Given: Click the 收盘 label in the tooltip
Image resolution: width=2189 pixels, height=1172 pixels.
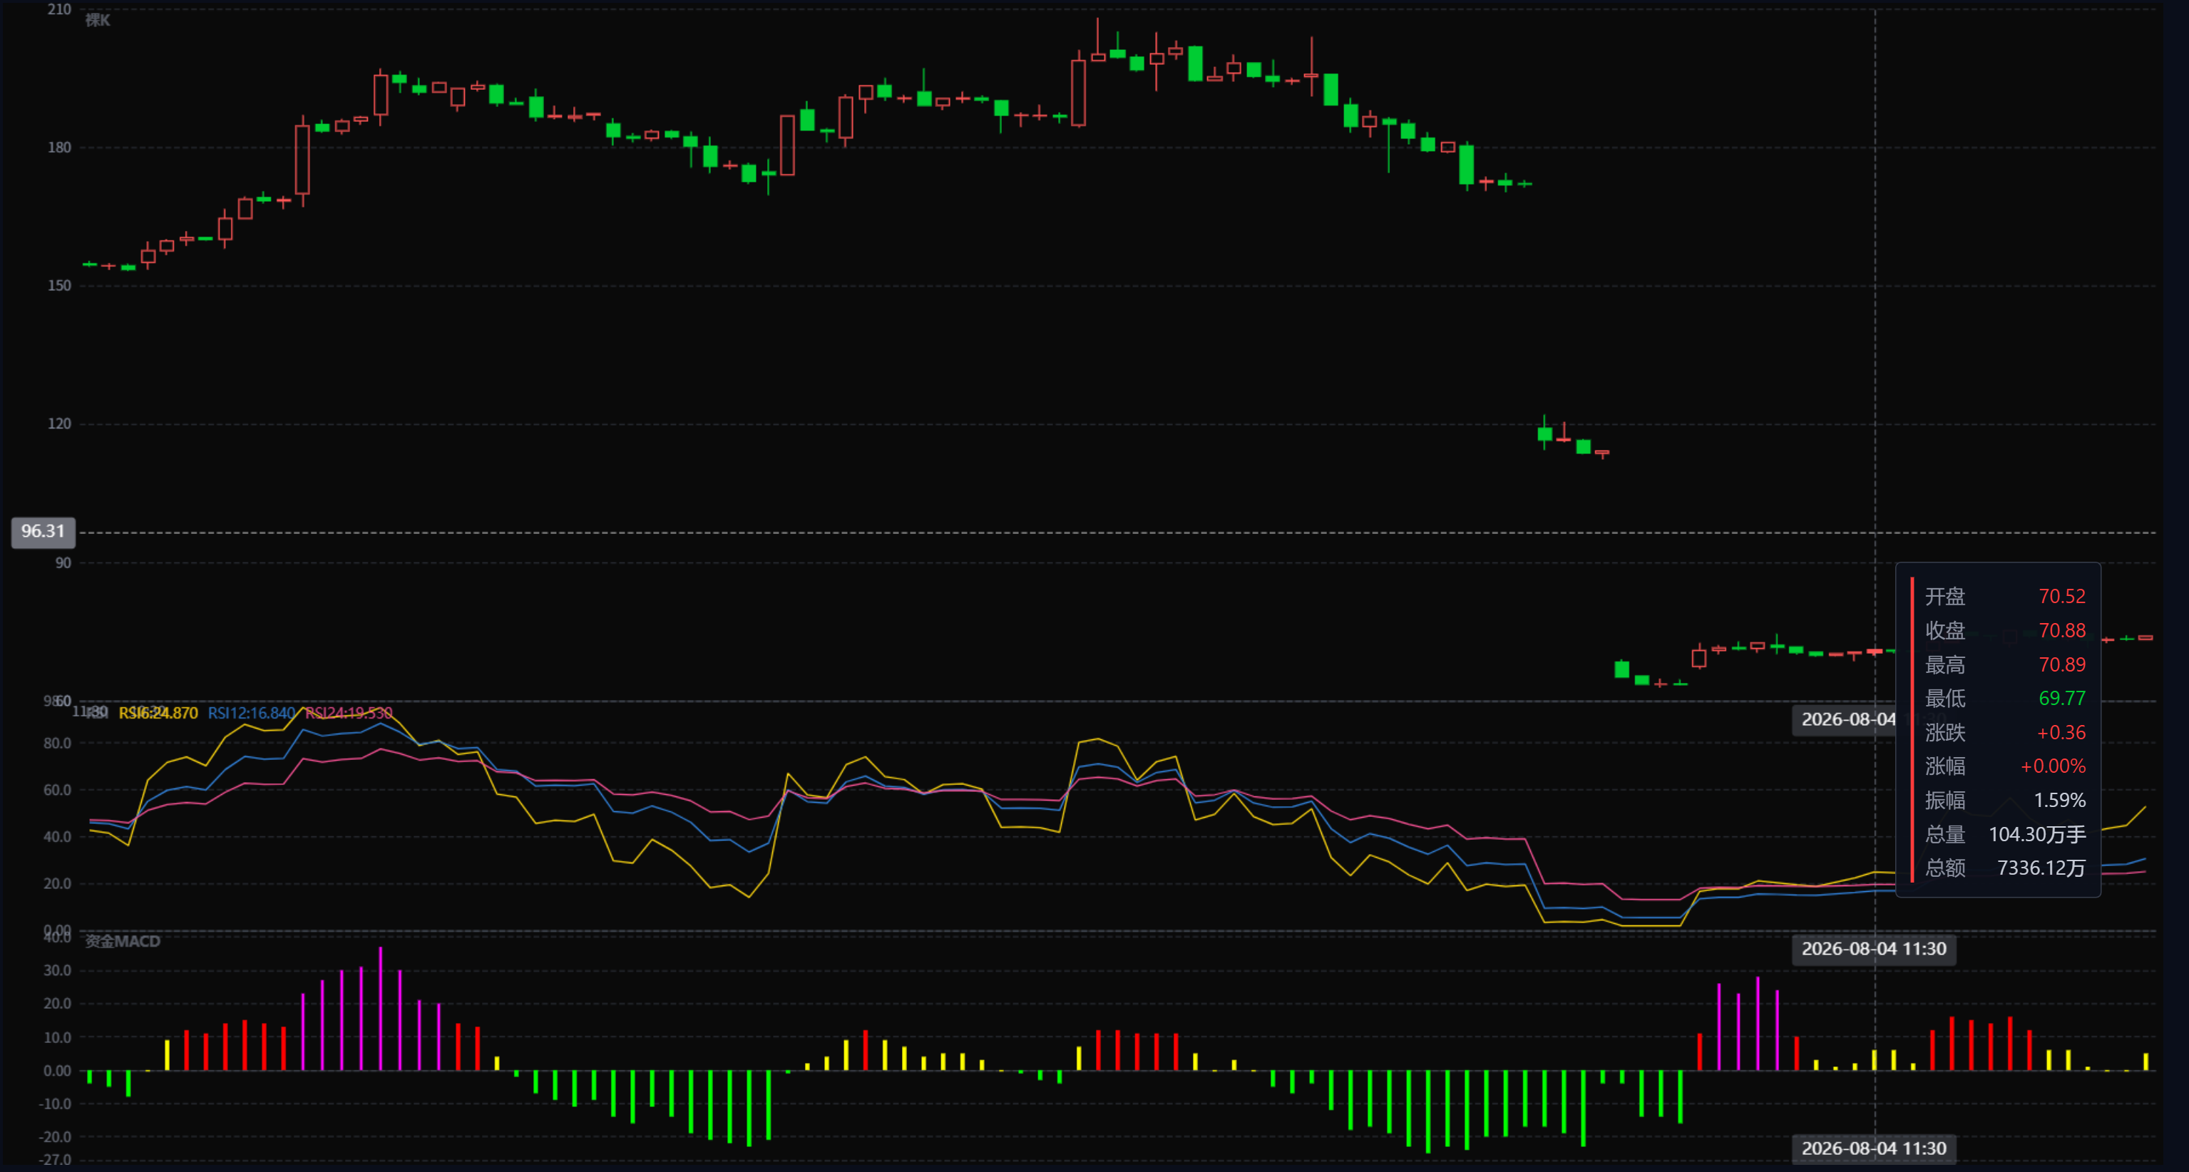Looking at the screenshot, I should pyautogui.click(x=1945, y=631).
